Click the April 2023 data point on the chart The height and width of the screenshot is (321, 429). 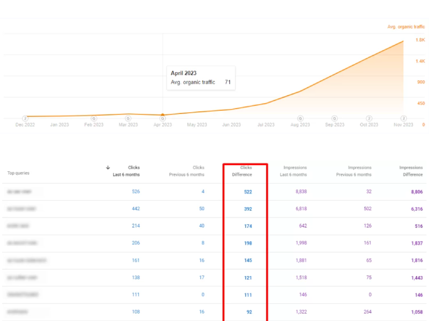(x=162, y=114)
